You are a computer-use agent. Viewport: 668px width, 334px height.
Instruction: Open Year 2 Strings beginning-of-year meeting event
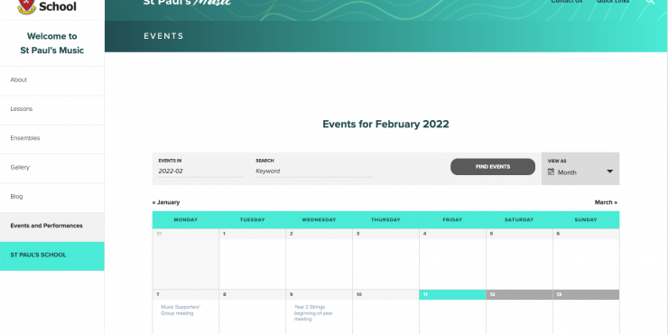[x=313, y=312]
